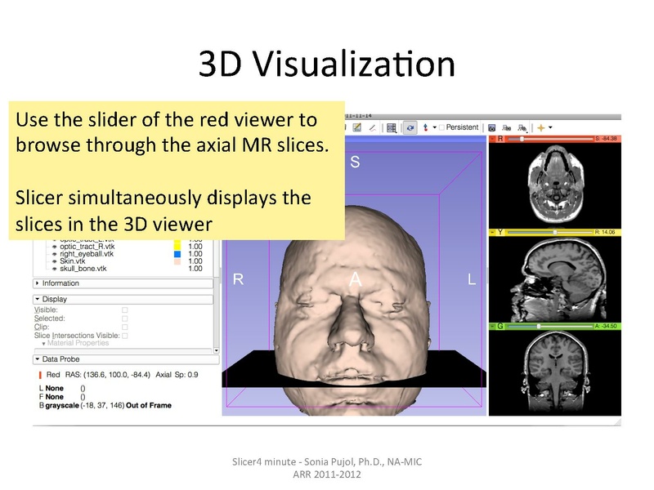Click the yellow viewer slice offset slider
The width and height of the screenshot is (654, 490).
coord(550,232)
